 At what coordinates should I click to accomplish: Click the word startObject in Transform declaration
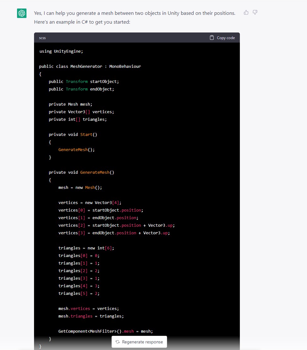[x=103, y=82]
